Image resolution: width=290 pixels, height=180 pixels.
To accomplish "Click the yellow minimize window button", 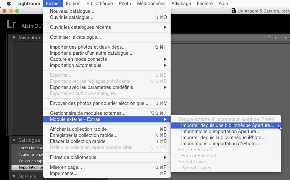I will click(11, 11).
